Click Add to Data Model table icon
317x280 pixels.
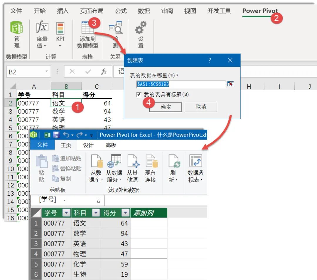point(87,28)
